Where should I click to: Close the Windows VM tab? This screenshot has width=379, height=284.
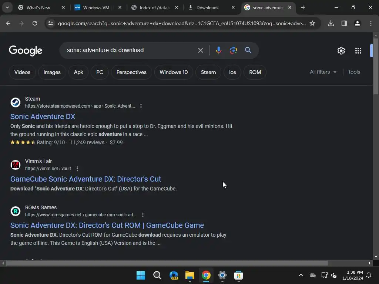(120, 7)
